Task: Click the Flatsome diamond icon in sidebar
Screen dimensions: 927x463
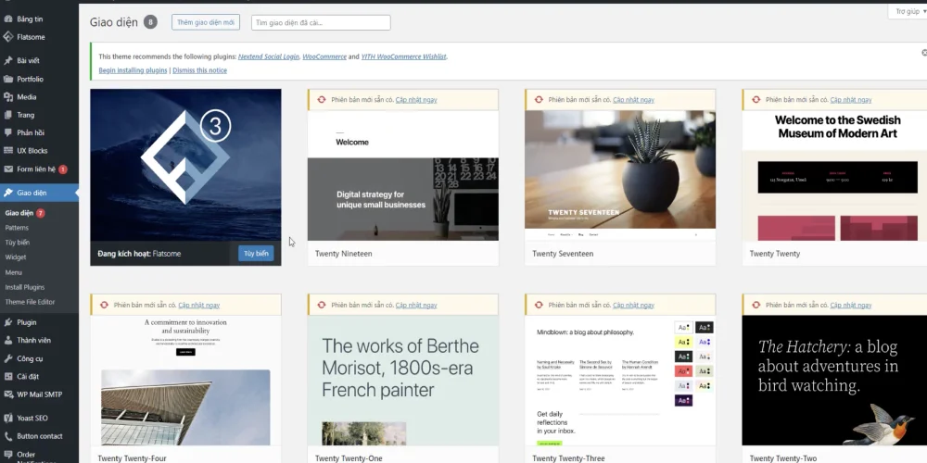Action: pos(7,37)
